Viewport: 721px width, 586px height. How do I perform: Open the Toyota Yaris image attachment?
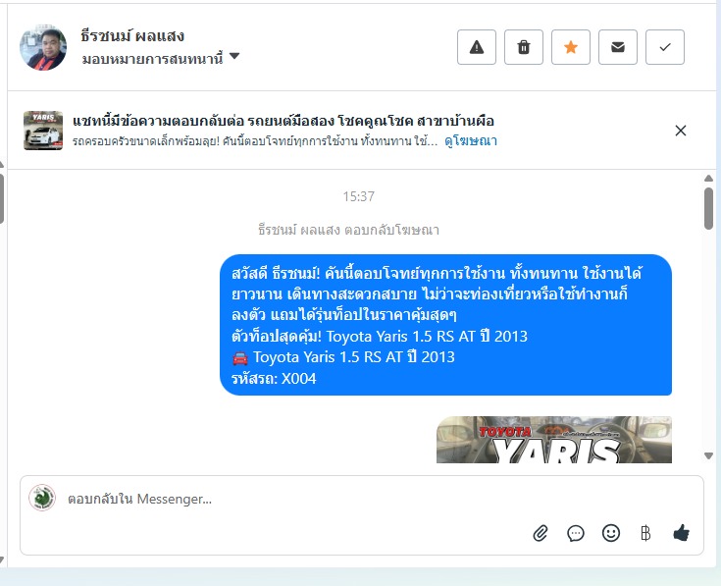(x=554, y=440)
